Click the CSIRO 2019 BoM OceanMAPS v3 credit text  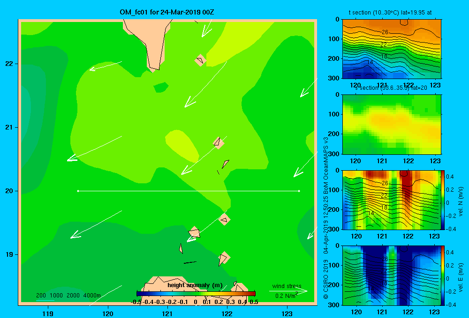(326, 218)
